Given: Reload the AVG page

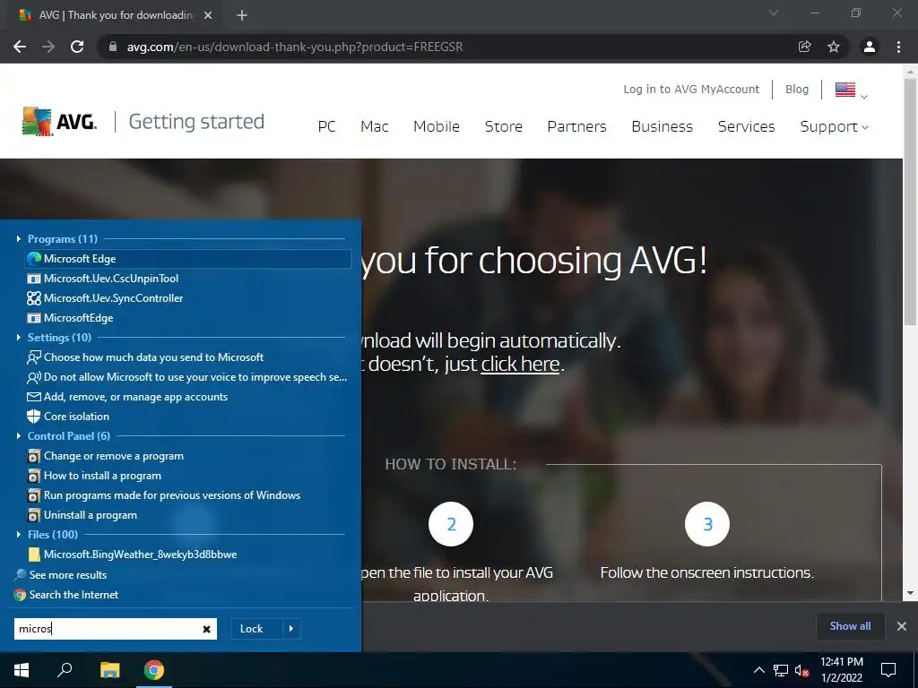Looking at the screenshot, I should (x=77, y=47).
